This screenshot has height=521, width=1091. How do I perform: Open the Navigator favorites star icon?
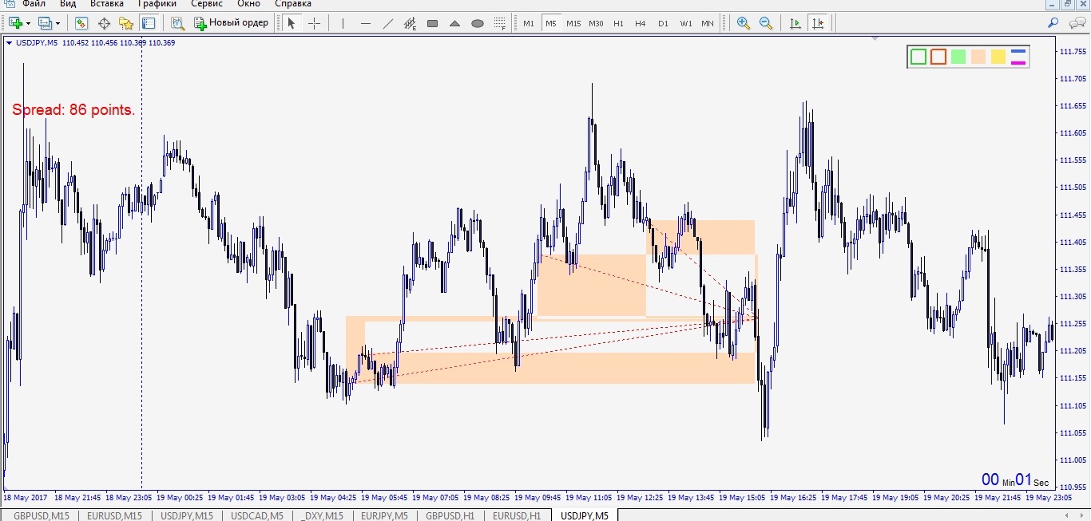[x=125, y=23]
